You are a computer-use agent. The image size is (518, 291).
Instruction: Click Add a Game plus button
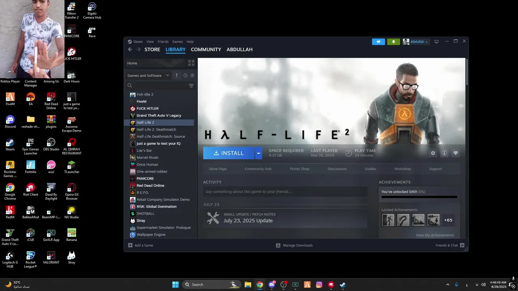[130, 245]
